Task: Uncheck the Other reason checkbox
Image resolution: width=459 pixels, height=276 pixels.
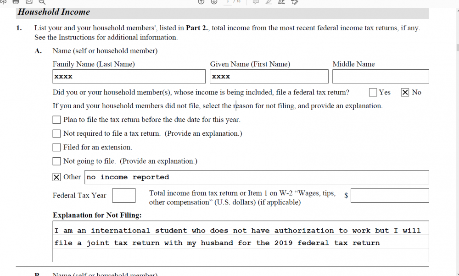Action: 56,177
